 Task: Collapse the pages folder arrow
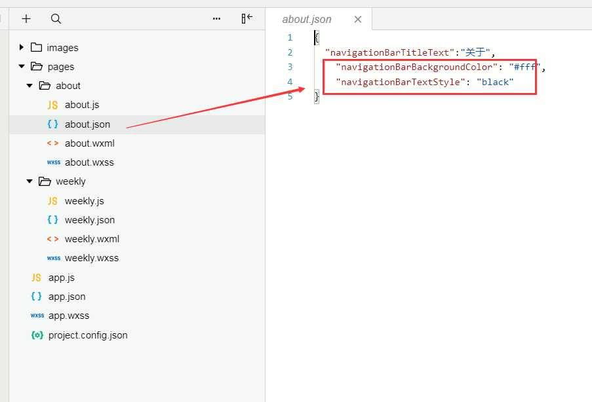tap(22, 66)
